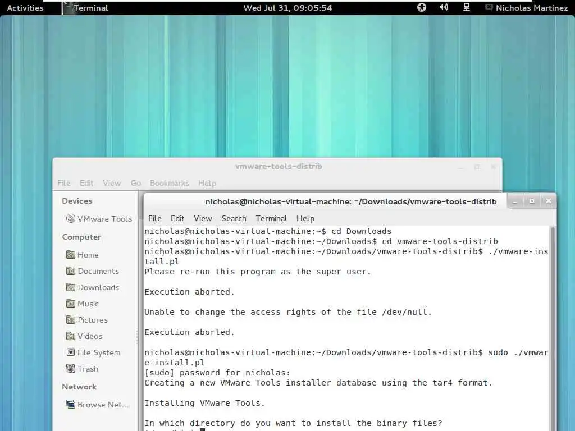The image size is (575, 431).
Task: Click the 'Installing VMware Tools.' line
Action: (x=204, y=403)
